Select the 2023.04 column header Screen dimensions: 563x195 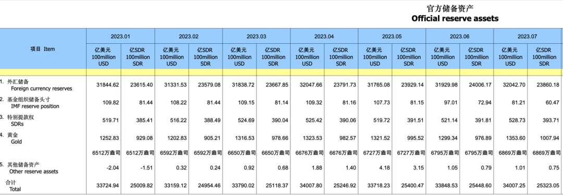tap(324, 36)
